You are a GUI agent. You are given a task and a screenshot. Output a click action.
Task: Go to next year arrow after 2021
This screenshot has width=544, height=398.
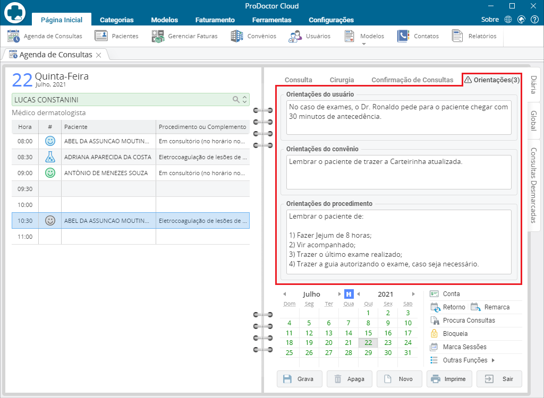click(x=413, y=294)
